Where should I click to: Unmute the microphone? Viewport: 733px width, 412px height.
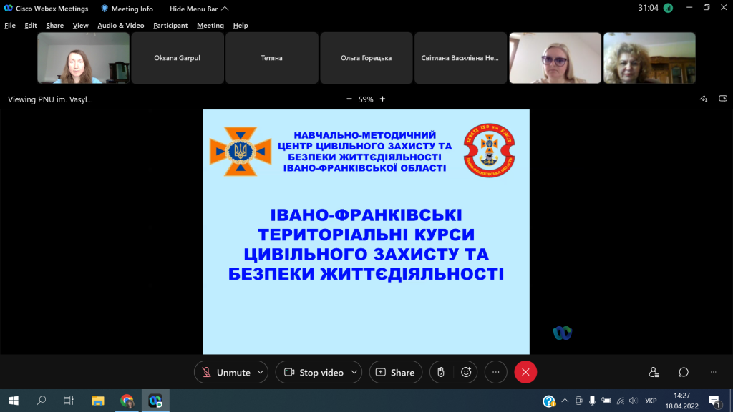tap(225, 372)
